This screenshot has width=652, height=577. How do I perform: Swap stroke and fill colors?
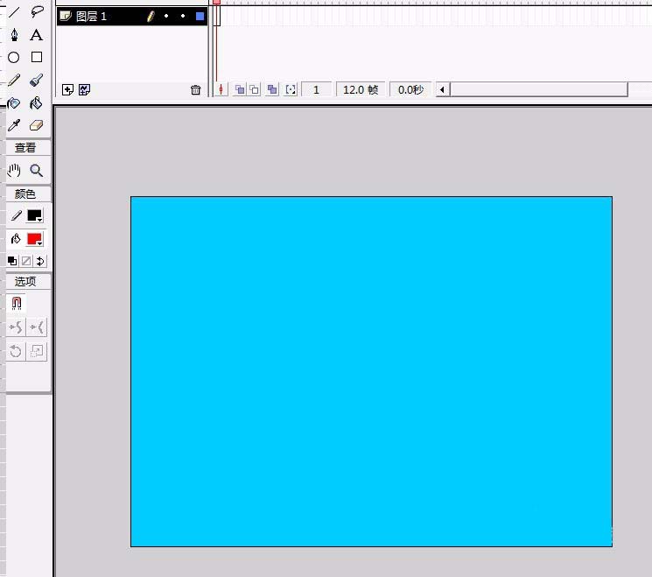(40, 261)
